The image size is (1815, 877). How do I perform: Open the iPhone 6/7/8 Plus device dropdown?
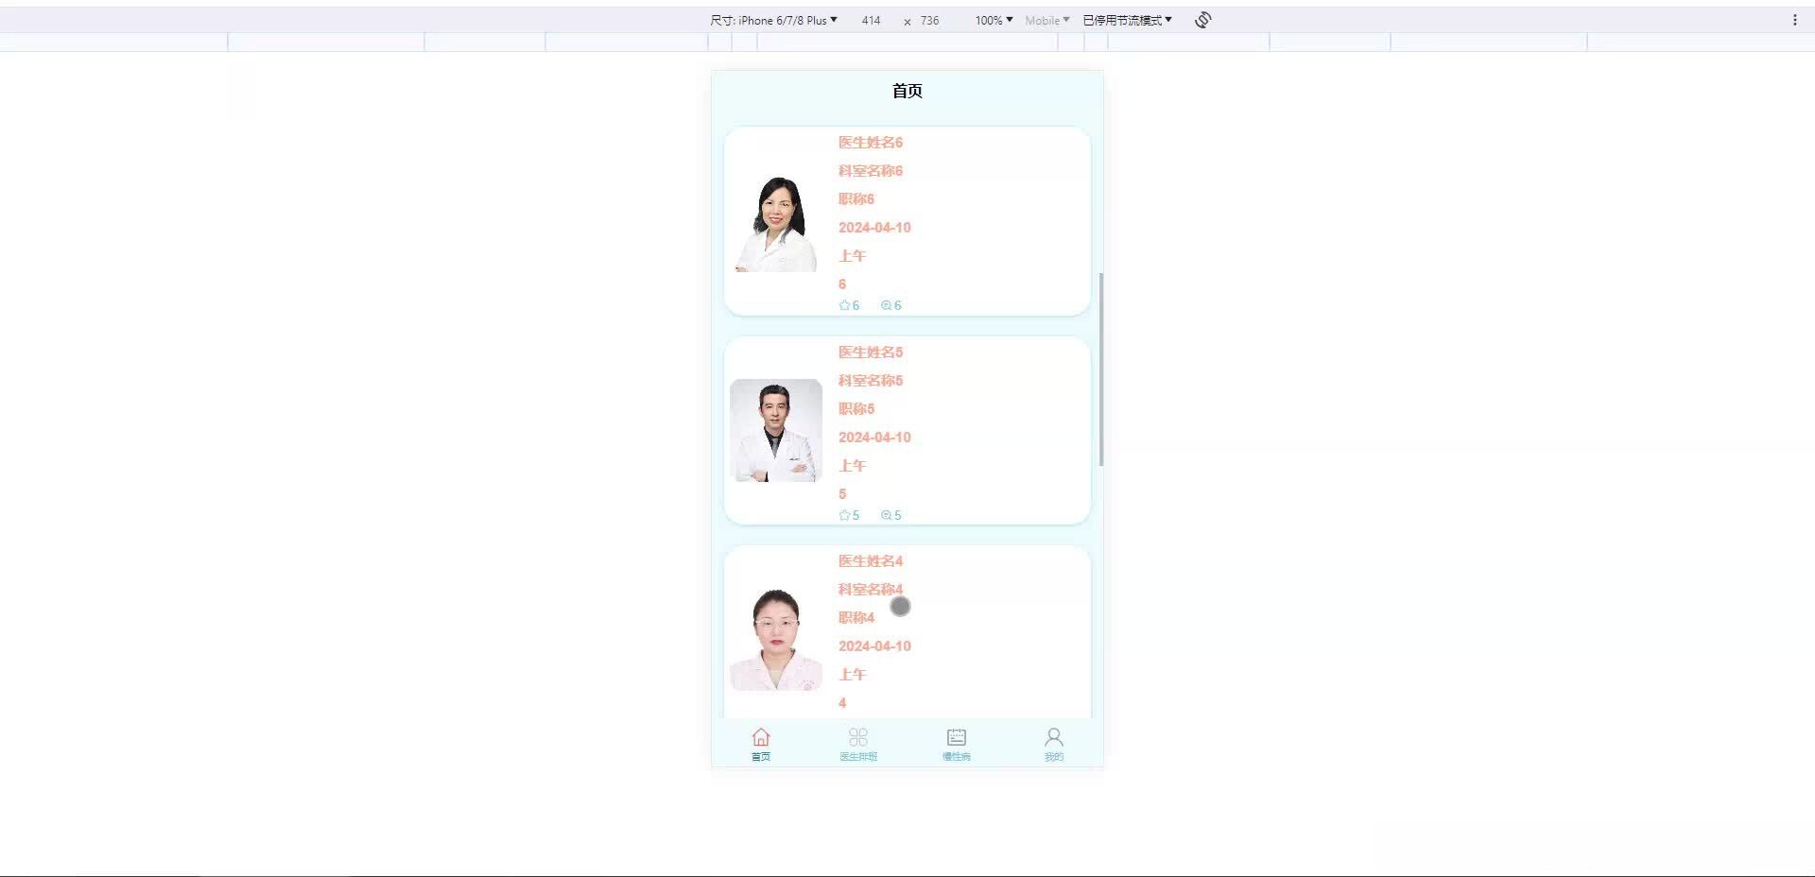click(x=786, y=19)
